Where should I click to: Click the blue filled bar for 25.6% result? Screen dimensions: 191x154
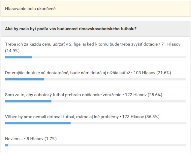28,101
